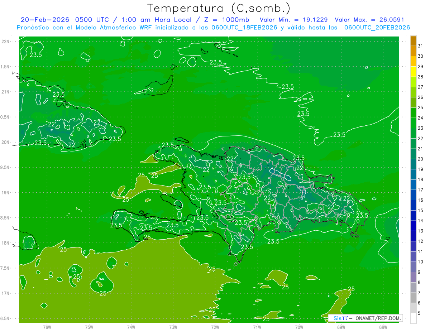Click the color scale label '20'
430x332 pixels.
(x=421, y=159)
